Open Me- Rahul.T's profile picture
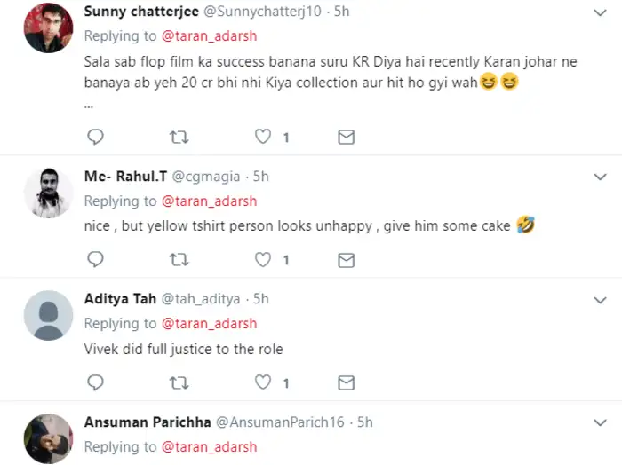This screenshot has width=622, height=465. pos(48,192)
